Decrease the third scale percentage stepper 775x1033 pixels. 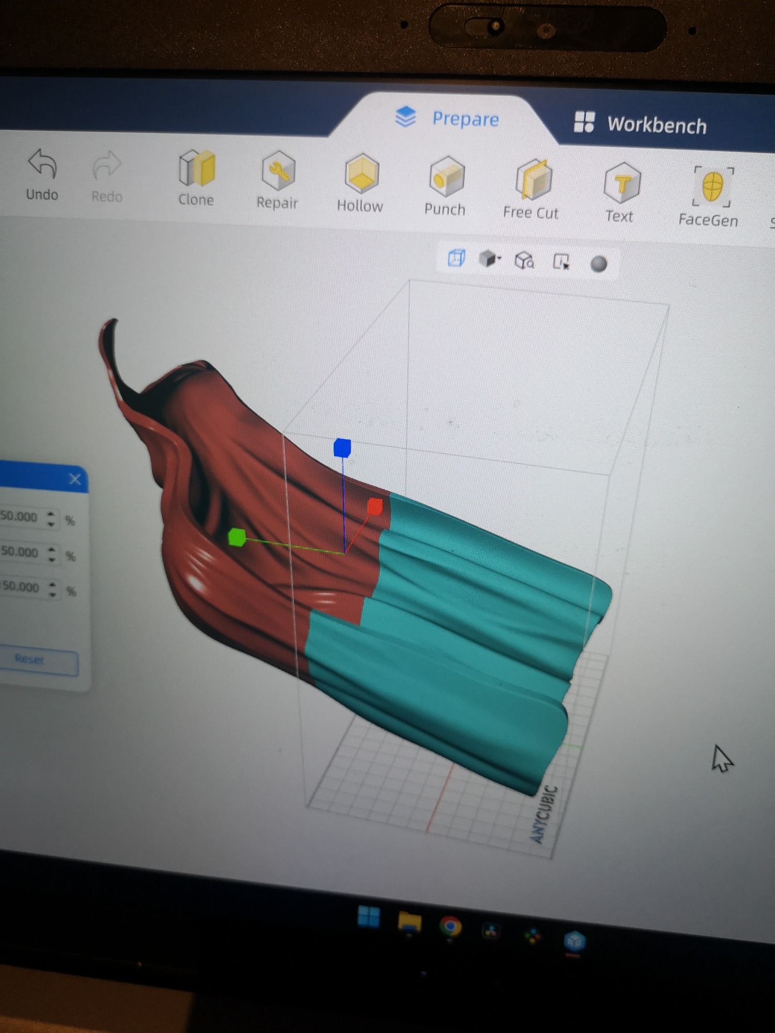click(52, 595)
